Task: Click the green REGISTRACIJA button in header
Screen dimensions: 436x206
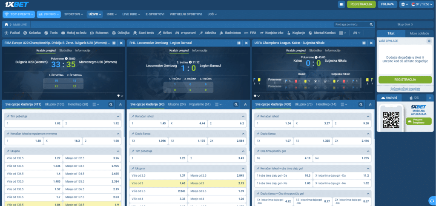Action: [361, 4]
